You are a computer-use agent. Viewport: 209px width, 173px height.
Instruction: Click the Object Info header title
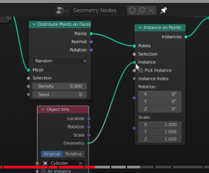[58, 109]
